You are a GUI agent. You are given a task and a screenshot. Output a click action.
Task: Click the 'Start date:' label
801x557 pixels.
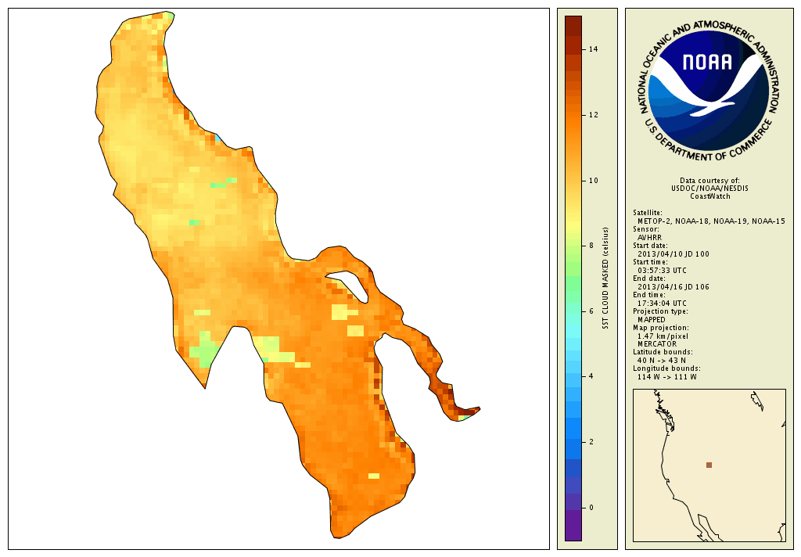[650, 246]
